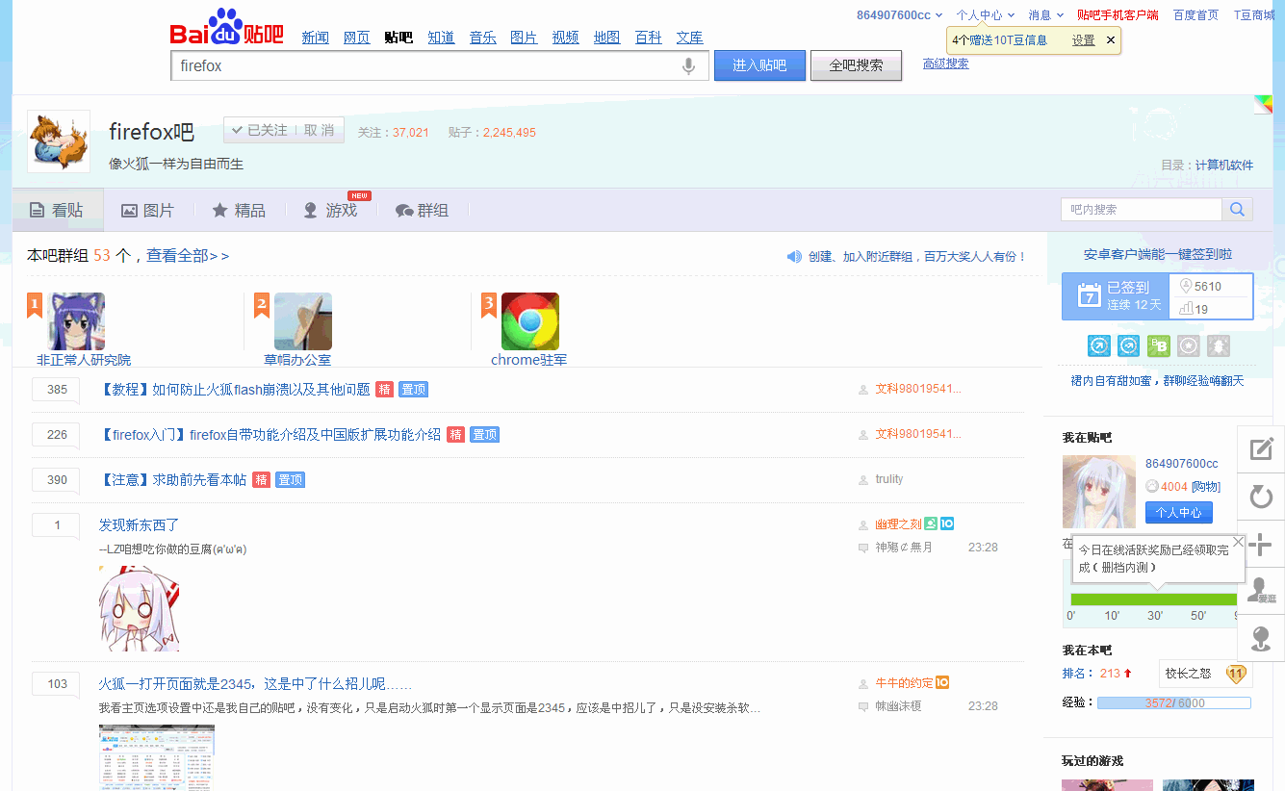Toggle the 已关注 follow status

click(260, 130)
